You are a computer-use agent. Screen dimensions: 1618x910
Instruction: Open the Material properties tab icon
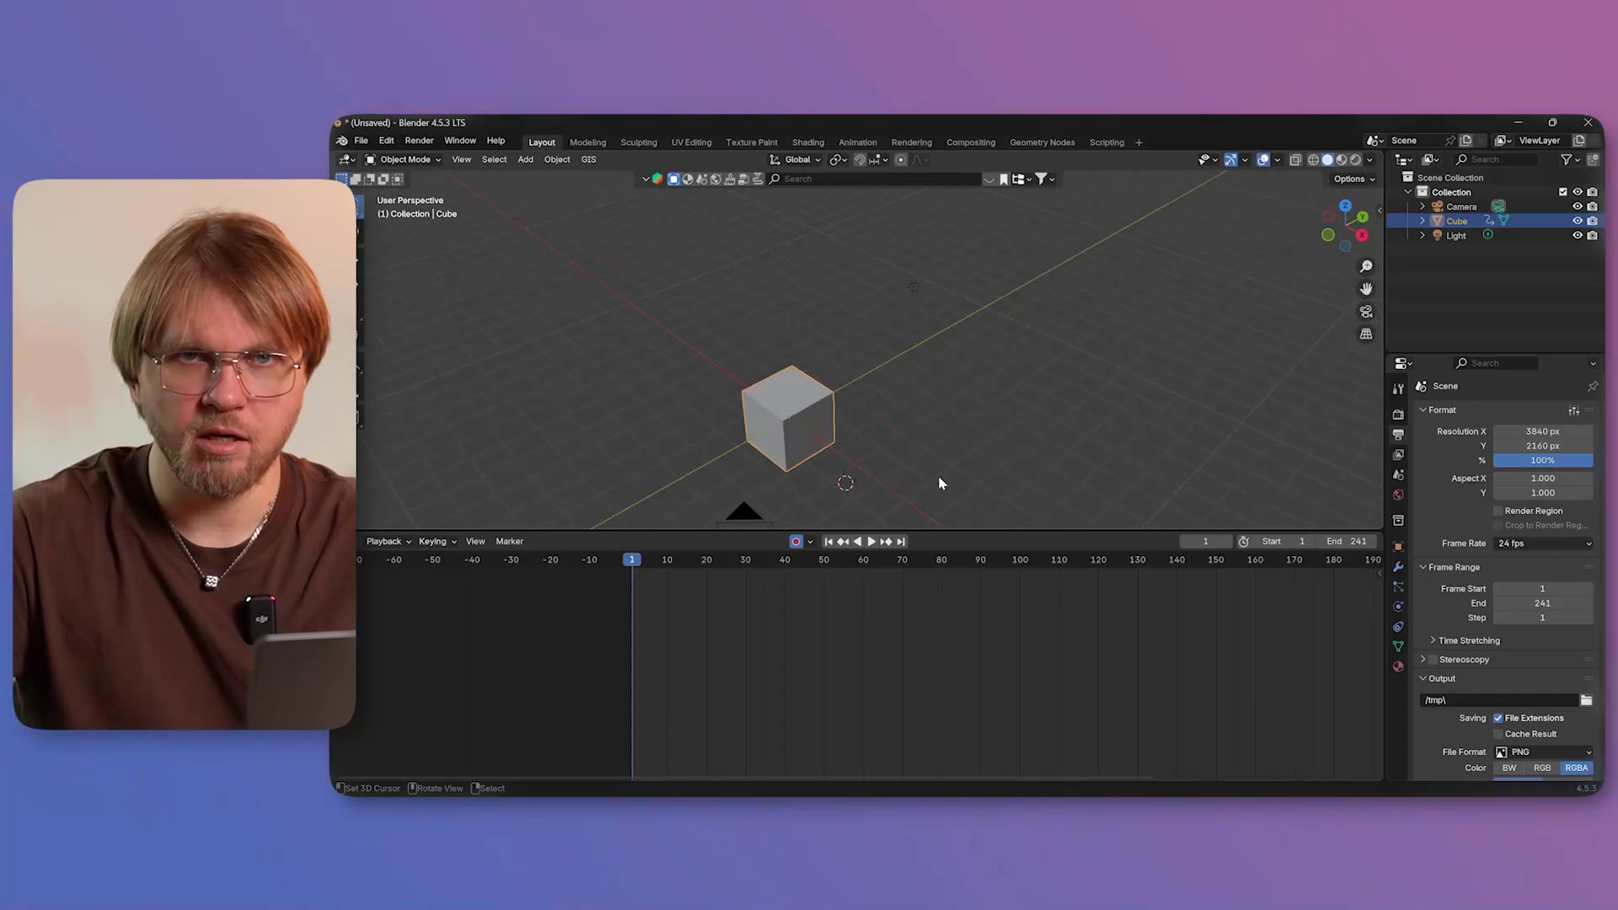coord(1398,666)
